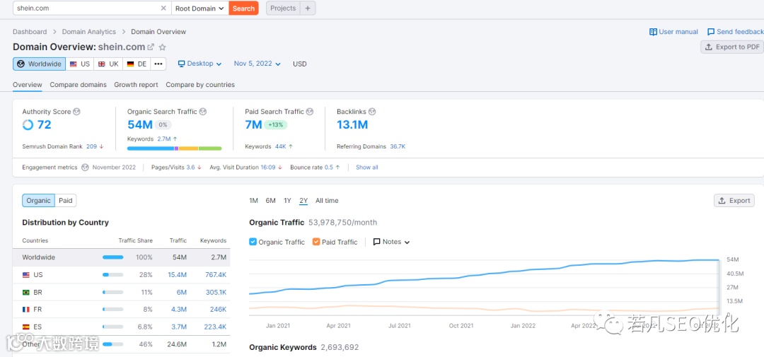The width and height of the screenshot is (764, 357).
Task: Click the keyword distribution color bar
Action: [x=175, y=148]
